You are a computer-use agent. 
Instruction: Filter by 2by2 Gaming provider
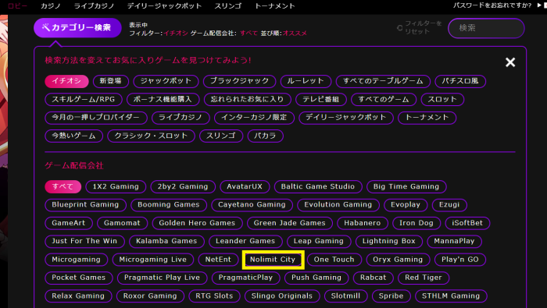click(183, 187)
